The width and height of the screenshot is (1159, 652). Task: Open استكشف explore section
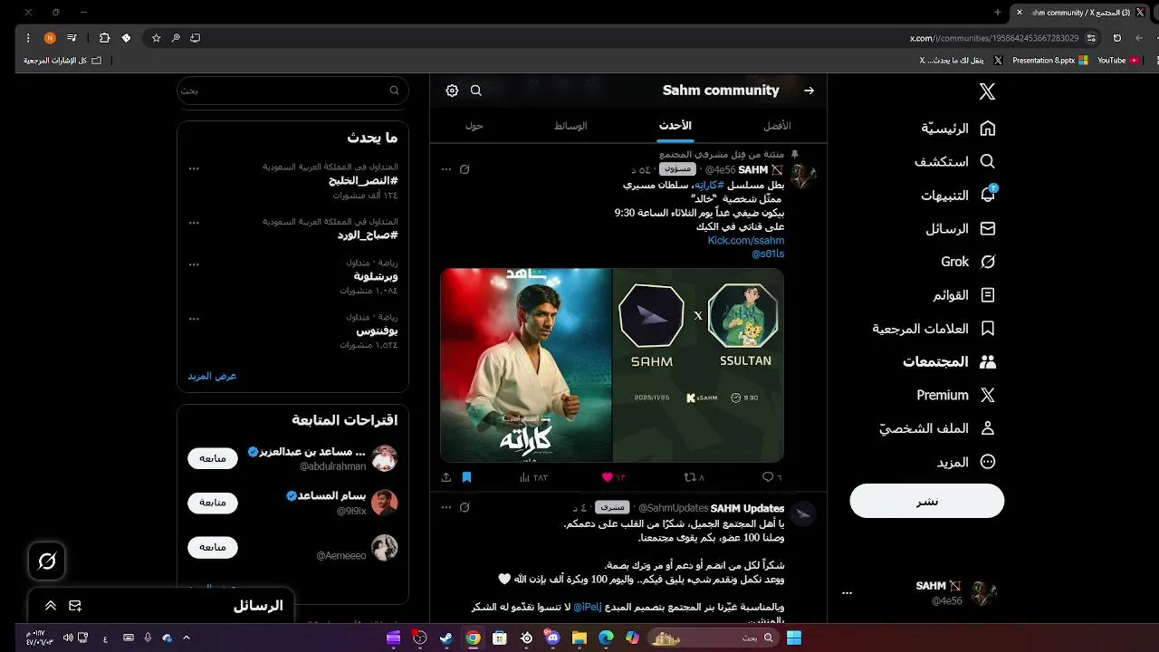[x=954, y=162]
